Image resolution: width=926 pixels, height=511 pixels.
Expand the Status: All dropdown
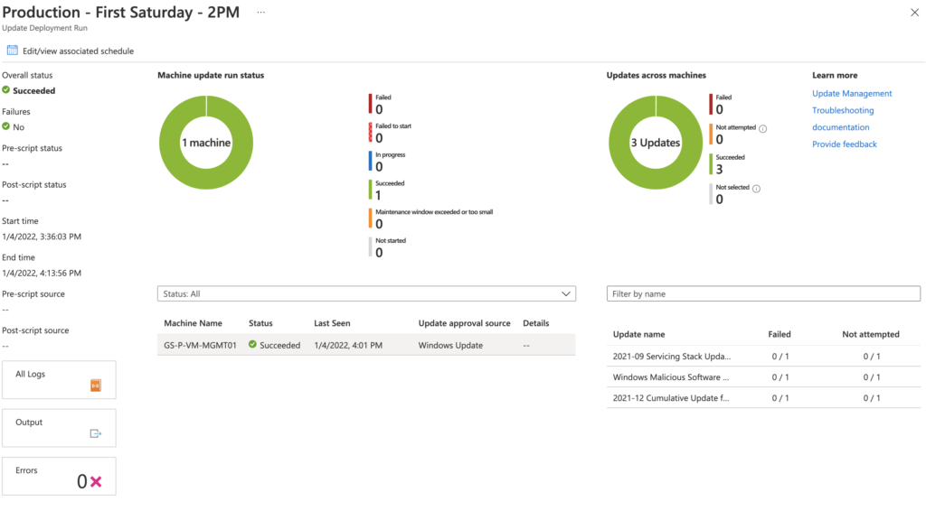pyautogui.click(x=366, y=293)
